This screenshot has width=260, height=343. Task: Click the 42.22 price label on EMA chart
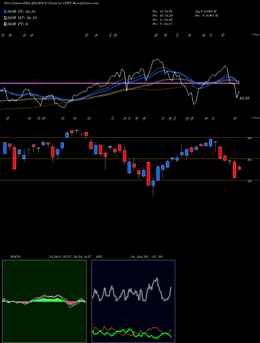click(244, 98)
